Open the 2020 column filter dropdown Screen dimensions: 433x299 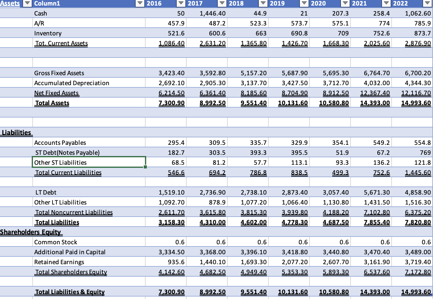[x=345, y=3]
